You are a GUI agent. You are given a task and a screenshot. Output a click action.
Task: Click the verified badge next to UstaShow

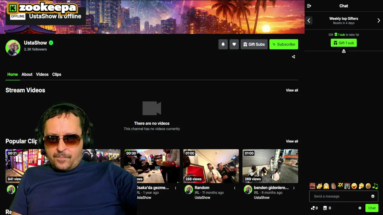click(x=51, y=43)
